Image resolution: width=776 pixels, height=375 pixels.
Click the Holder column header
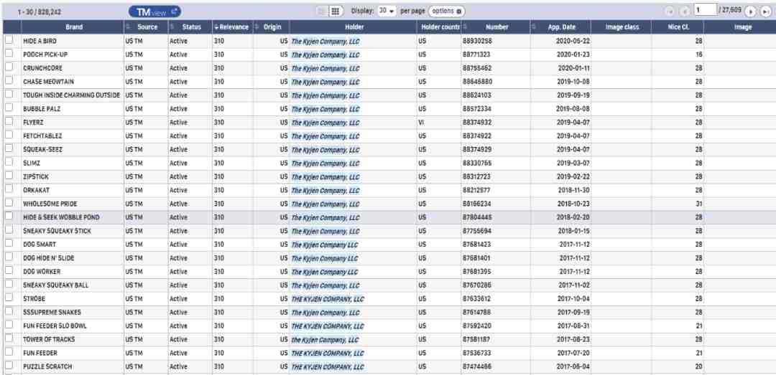353,27
